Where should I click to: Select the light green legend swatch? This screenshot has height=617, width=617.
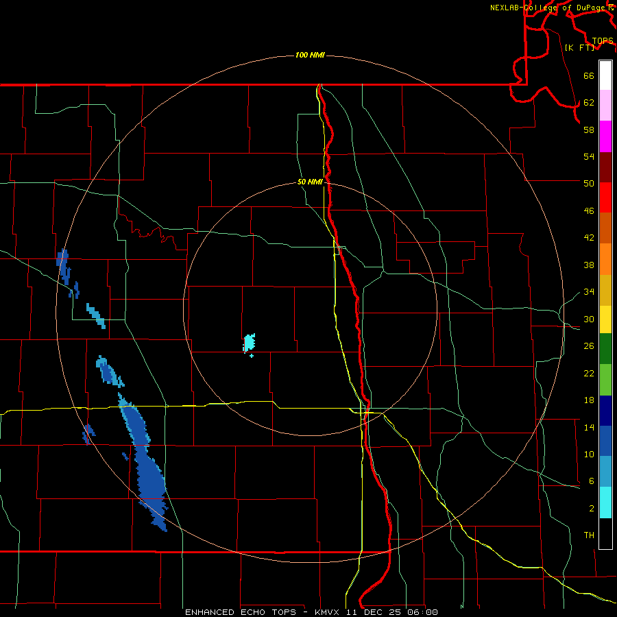click(605, 380)
